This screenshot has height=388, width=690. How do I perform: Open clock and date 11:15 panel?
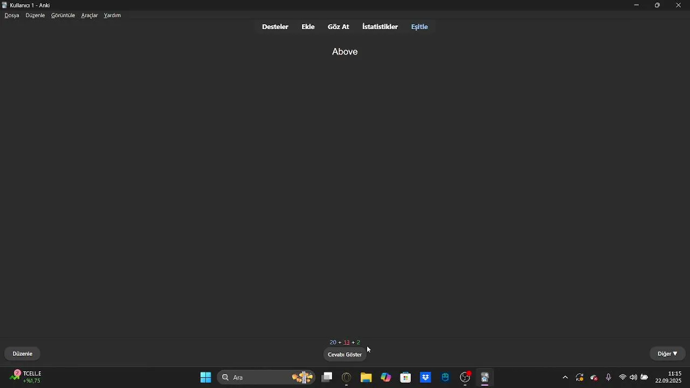(669, 378)
